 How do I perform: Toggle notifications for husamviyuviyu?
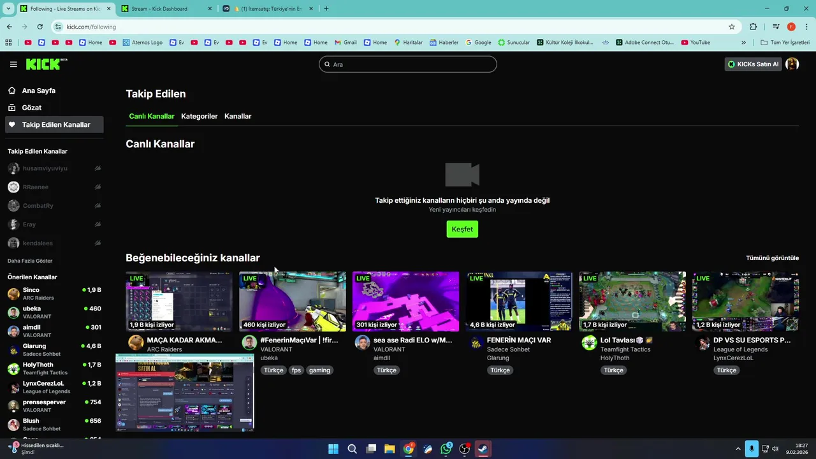tap(98, 168)
